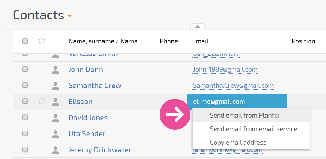Click the person icon next to Samantha Crew
The width and height of the screenshot is (326, 159).
pos(56,86)
